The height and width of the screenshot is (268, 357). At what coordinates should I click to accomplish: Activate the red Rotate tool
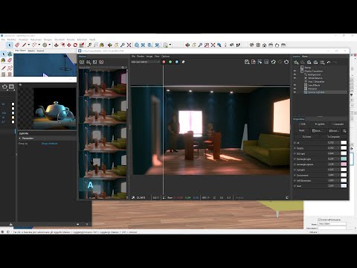[x=75, y=45]
